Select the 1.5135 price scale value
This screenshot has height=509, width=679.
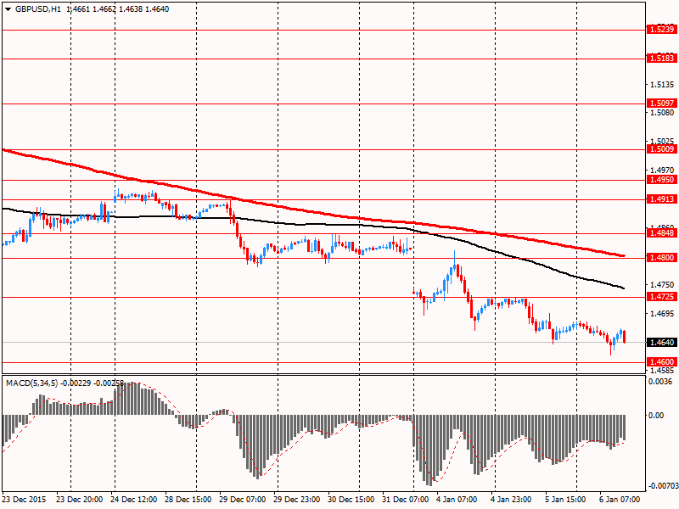pos(663,85)
